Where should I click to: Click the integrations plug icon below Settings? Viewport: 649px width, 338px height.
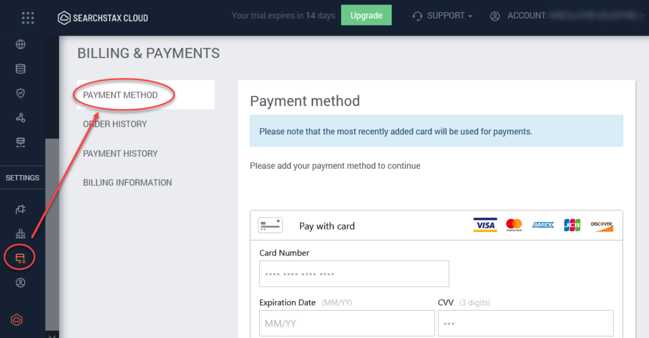click(x=20, y=209)
